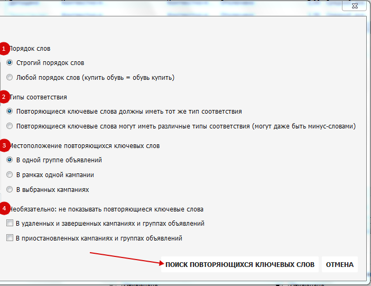The height and width of the screenshot is (286, 371).
Task: Enable 'В удаленных и завершенных кампаниях' checkbox
Action: [10, 223]
